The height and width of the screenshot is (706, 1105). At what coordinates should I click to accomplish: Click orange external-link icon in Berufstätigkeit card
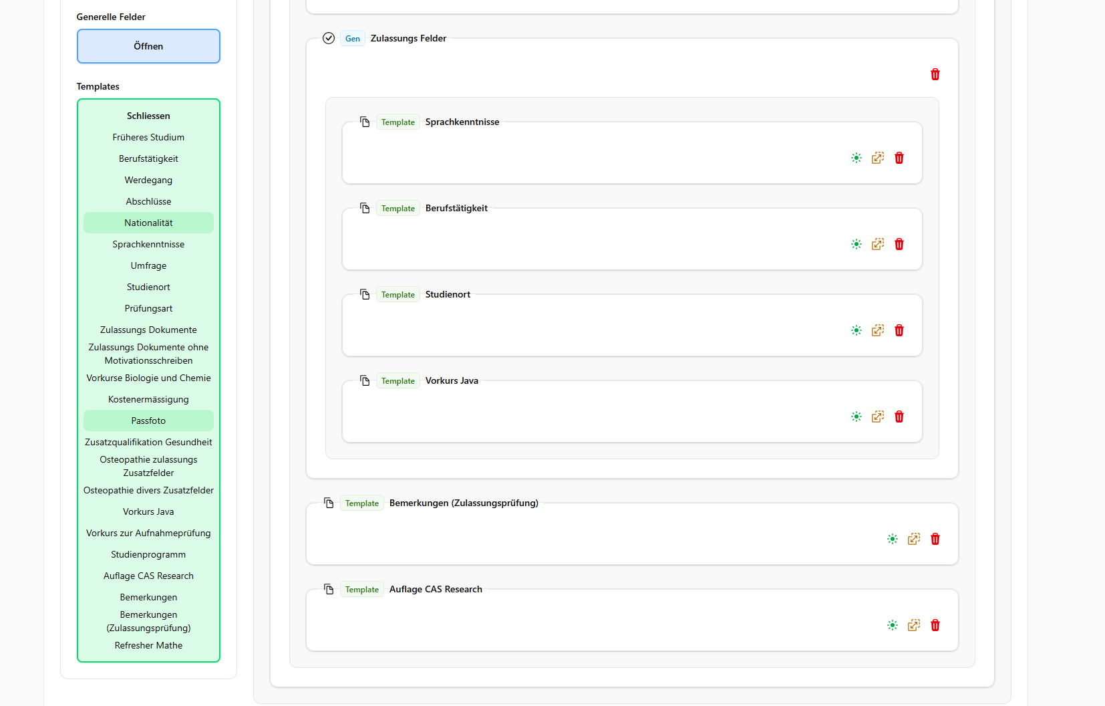coord(877,244)
